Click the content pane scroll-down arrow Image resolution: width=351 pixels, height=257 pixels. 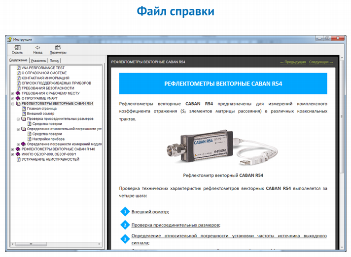click(x=342, y=247)
